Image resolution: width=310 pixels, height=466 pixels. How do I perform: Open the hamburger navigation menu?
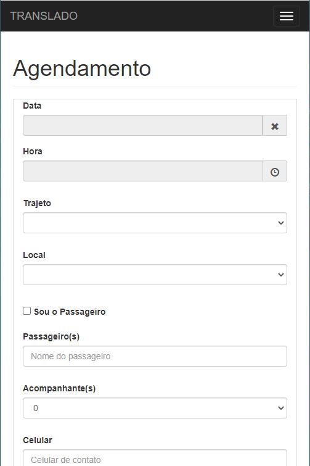click(x=286, y=16)
